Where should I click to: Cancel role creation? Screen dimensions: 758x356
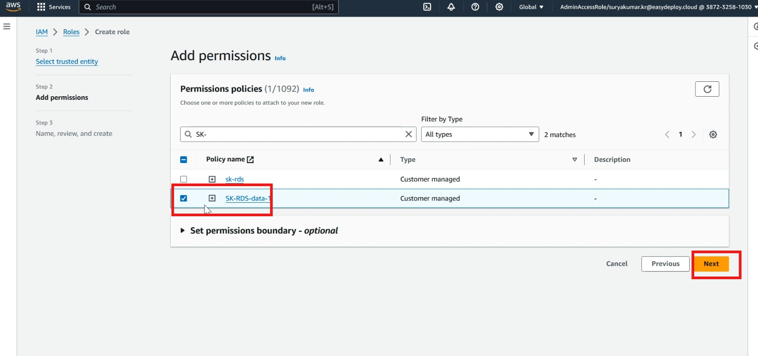[x=617, y=264]
